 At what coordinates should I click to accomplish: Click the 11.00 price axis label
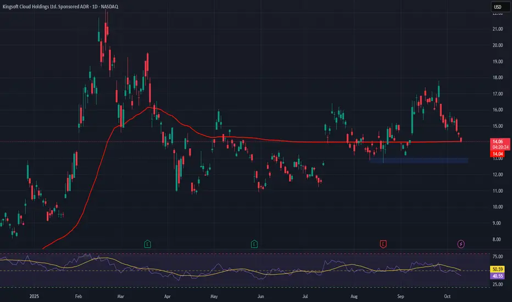point(498,191)
